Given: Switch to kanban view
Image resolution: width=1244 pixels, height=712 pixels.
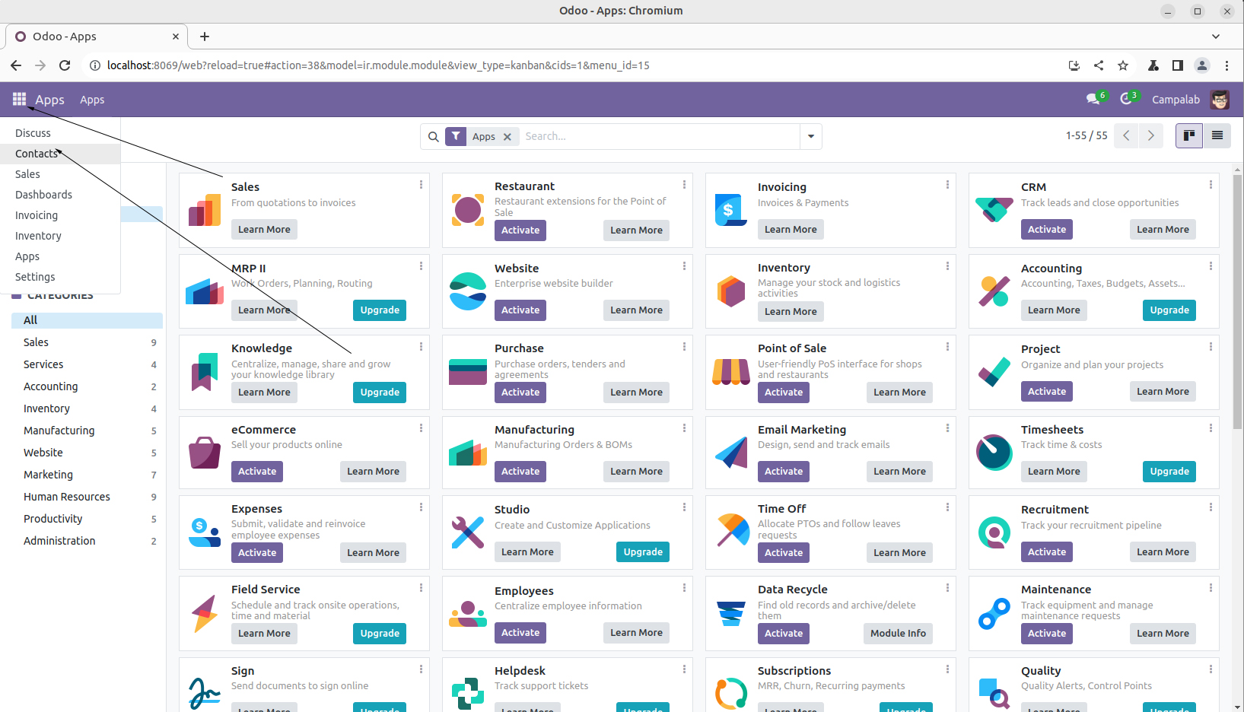Looking at the screenshot, I should (1188, 135).
